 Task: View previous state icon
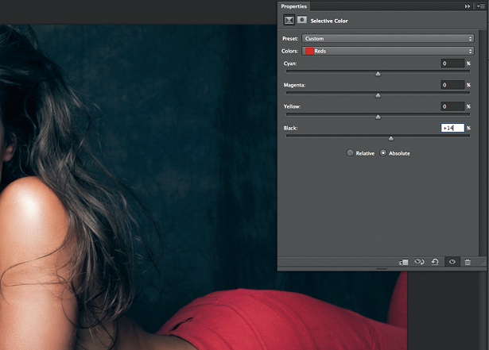(419, 262)
